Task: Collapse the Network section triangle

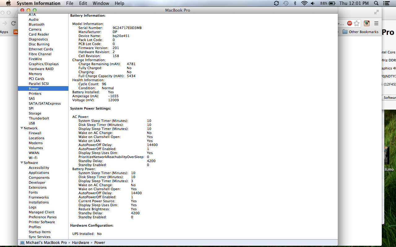Action: [x=22, y=128]
